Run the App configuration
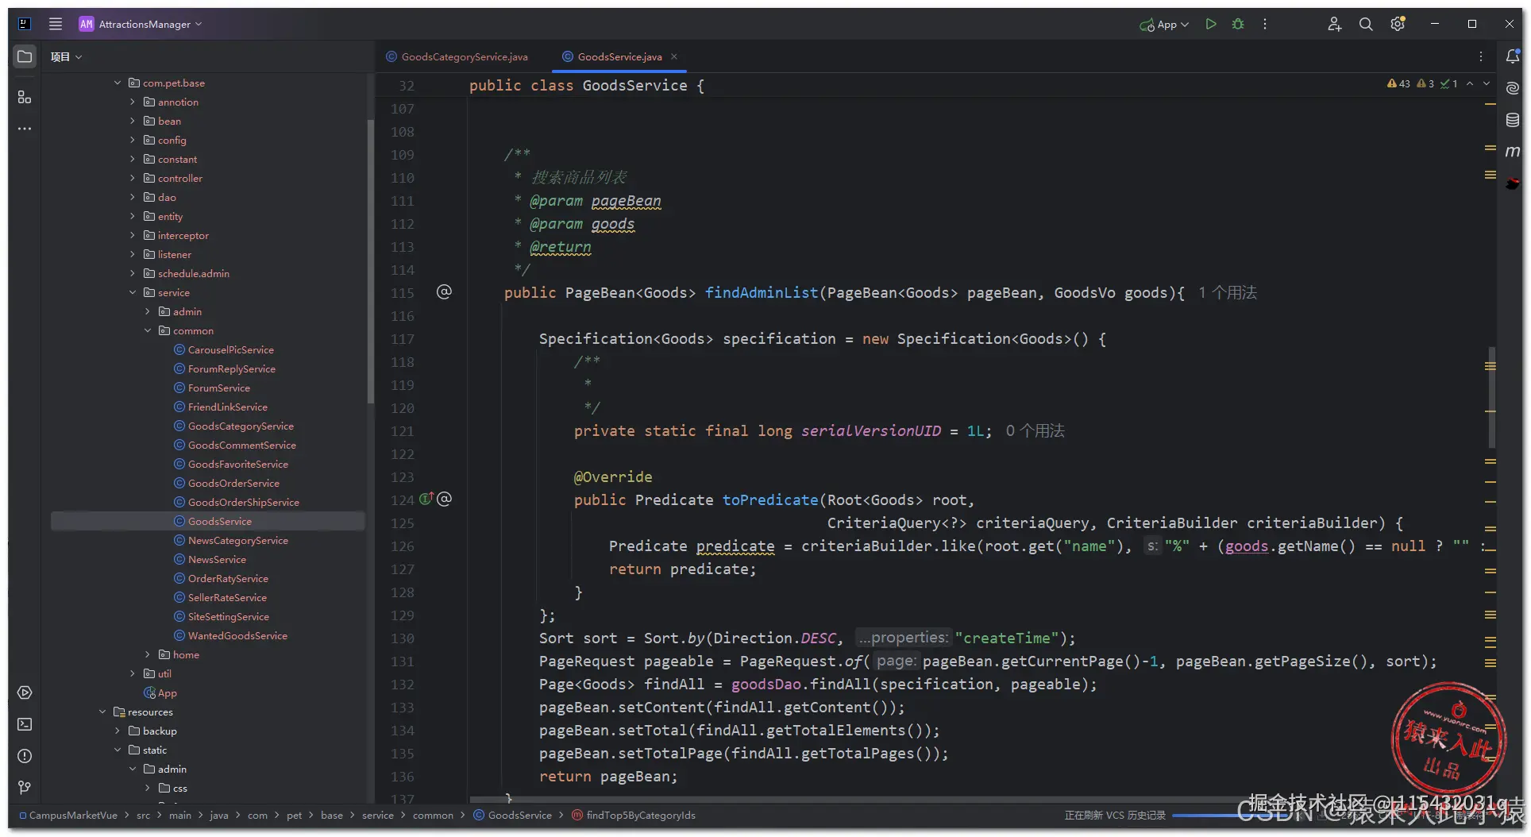Image resolution: width=1531 pixels, height=837 pixels. (1210, 24)
